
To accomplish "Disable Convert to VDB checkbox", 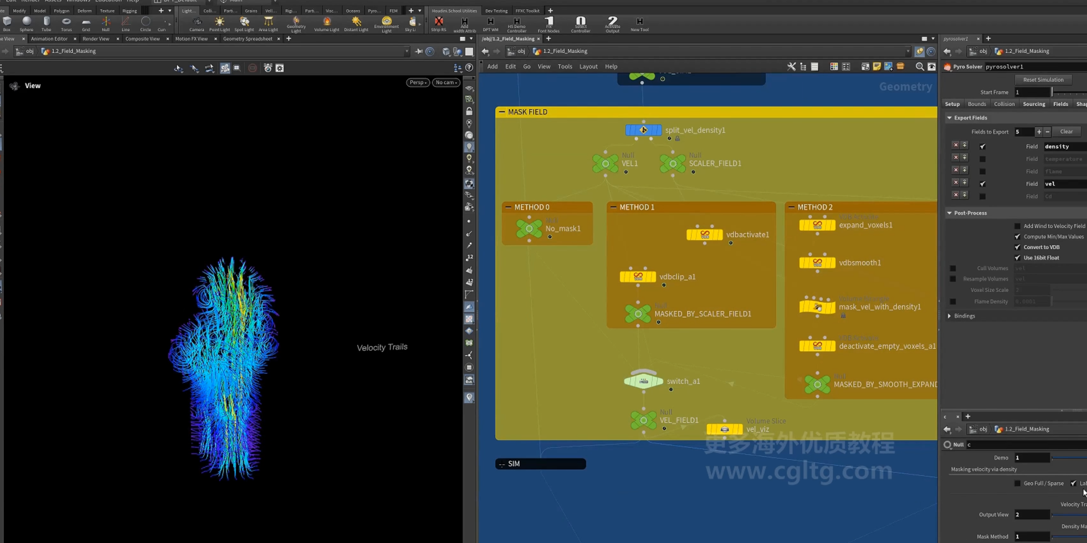I will pos(1017,247).
